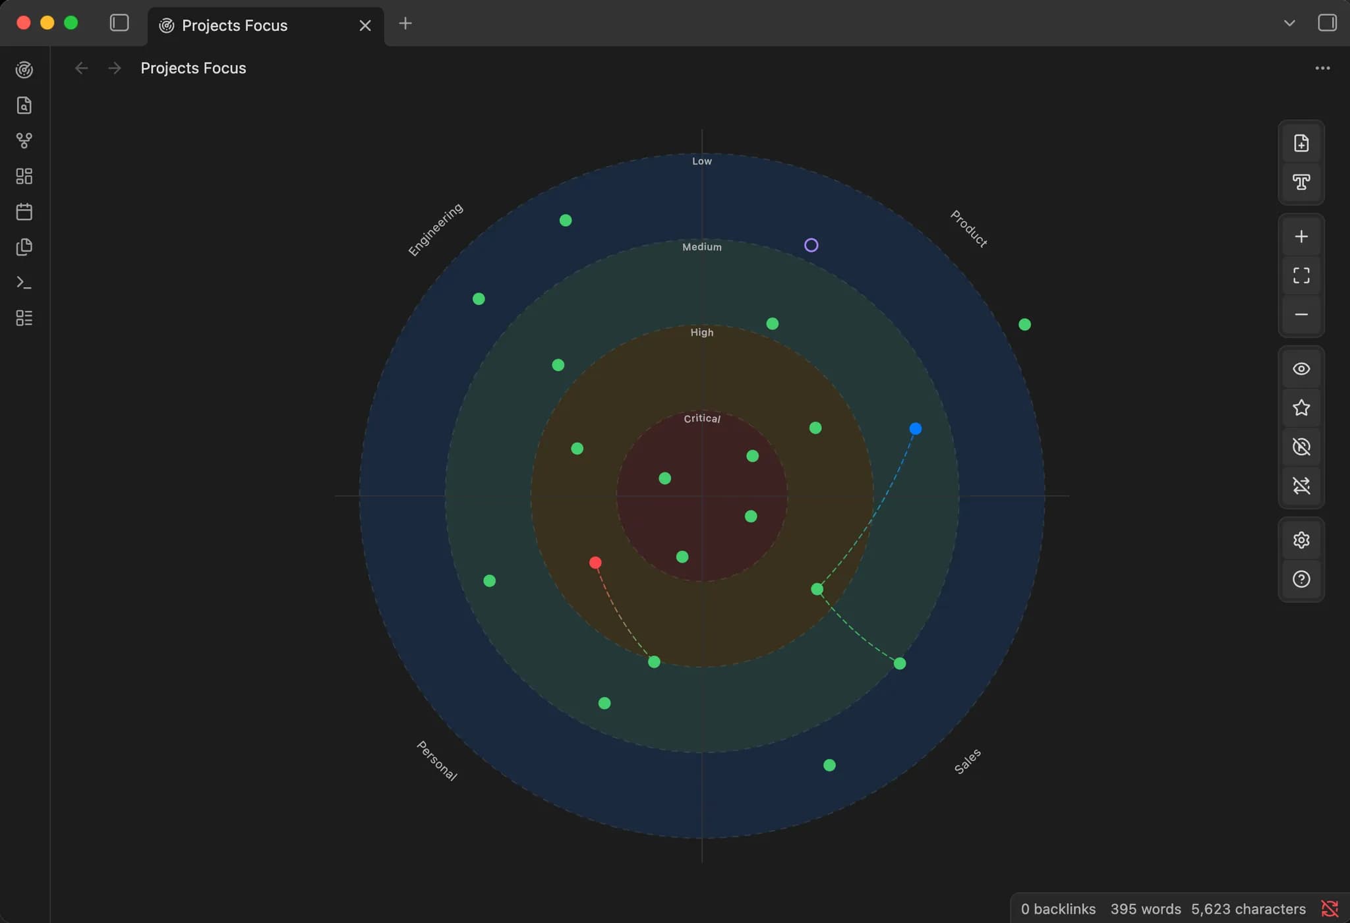Toggle the left sidebar
The width and height of the screenshot is (1350, 923).
(x=119, y=23)
